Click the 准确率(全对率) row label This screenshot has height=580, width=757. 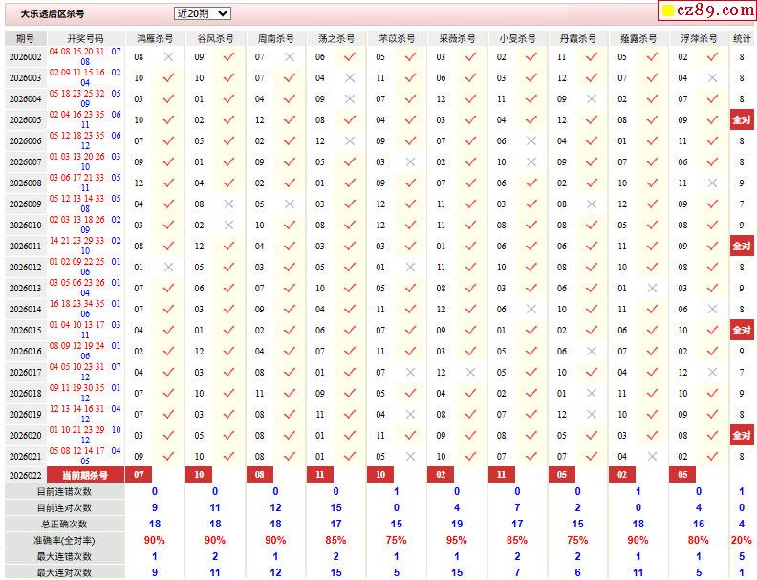coord(64,540)
